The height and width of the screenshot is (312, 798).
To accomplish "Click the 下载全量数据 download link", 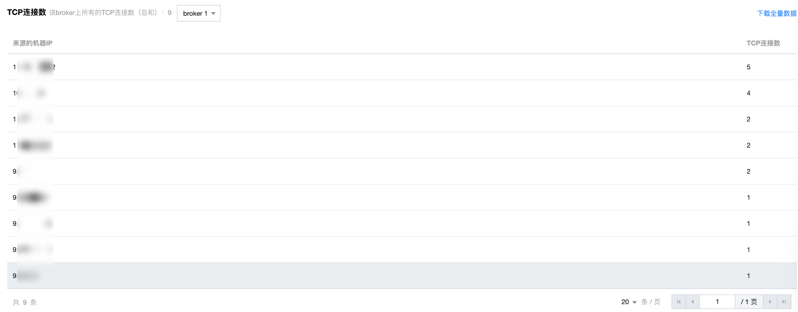I will tap(776, 13).
